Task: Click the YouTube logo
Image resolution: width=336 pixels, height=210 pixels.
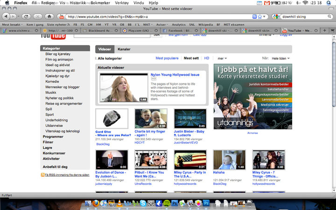Action: point(53,36)
